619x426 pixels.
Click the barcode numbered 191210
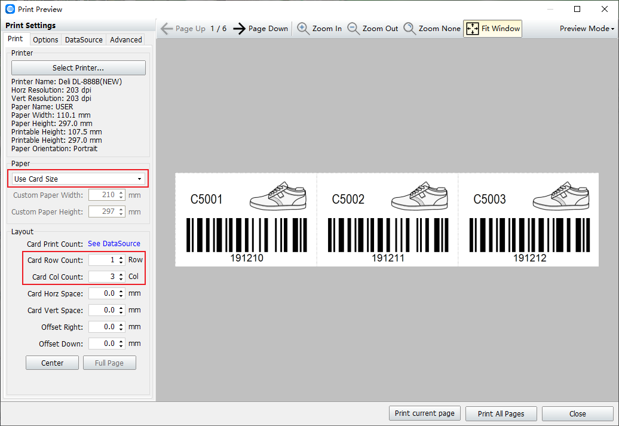(x=247, y=235)
